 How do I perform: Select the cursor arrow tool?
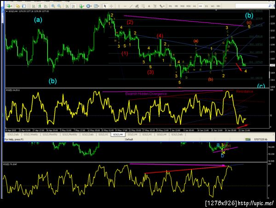[x=105, y=6]
